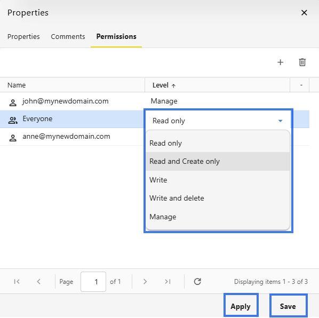This screenshot has height=318, width=319.
Task: Choose Manage in the dropdown list
Action: click(x=218, y=217)
